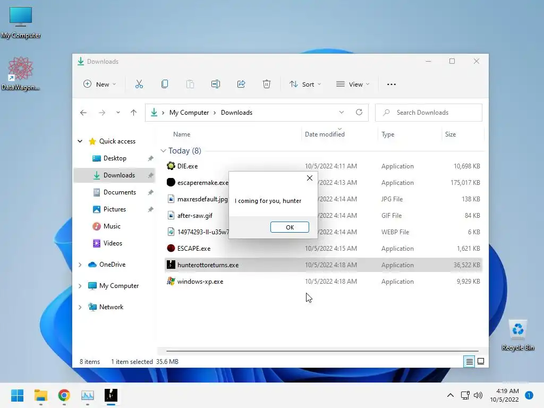Open the DataWagon desktop shortcut
The image size is (544, 408).
pos(21,73)
